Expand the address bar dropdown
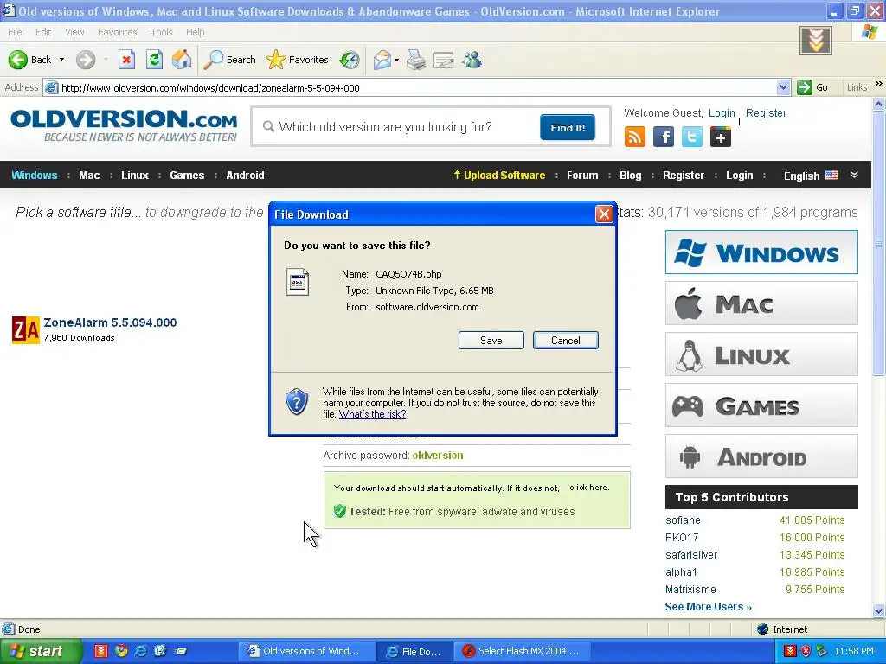 tap(783, 87)
